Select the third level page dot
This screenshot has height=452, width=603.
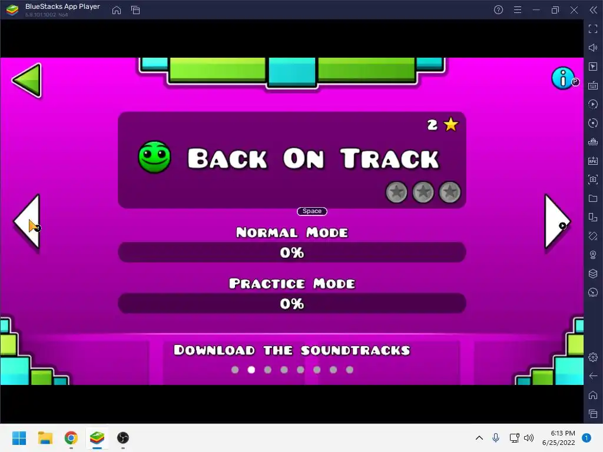click(268, 370)
